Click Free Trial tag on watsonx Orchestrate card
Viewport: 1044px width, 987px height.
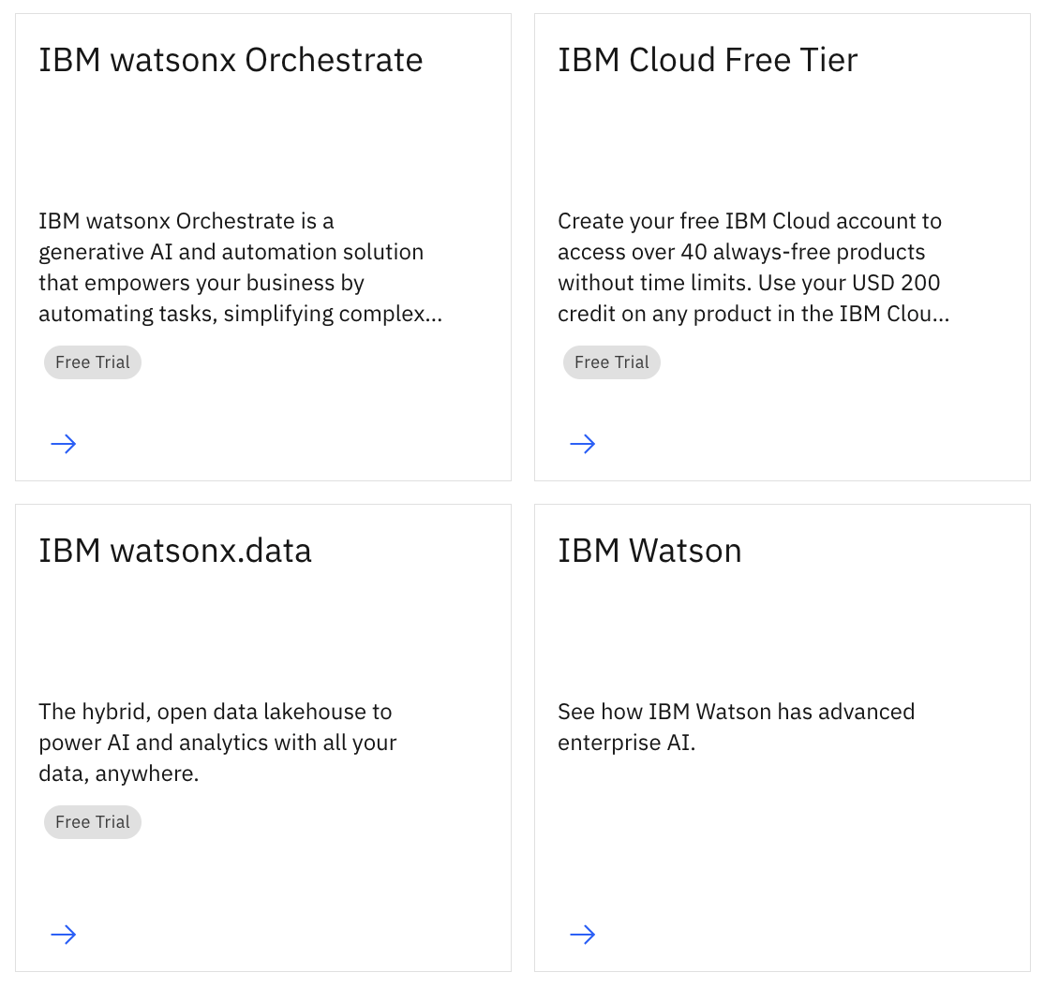tap(93, 362)
